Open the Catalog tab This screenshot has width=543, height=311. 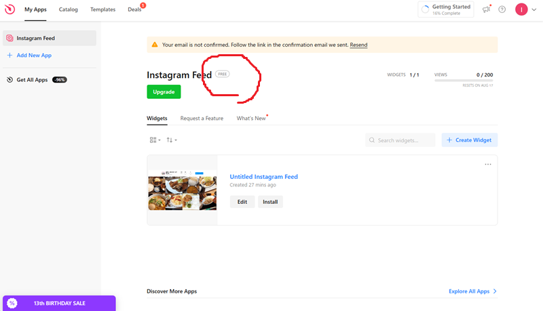click(x=69, y=9)
